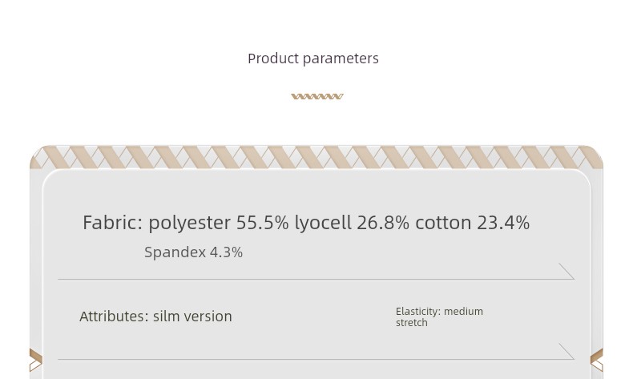Click the "Elasticity:" label
The image size is (633, 379).
418,312
